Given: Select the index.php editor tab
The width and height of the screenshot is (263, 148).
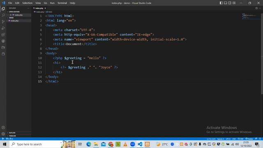Looking at the screenshot, I should [39, 8].
